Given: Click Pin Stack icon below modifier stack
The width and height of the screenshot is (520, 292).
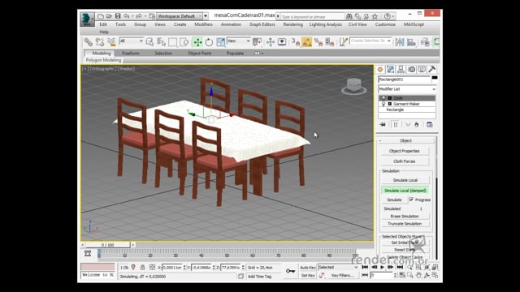Looking at the screenshot, I should [x=383, y=124].
